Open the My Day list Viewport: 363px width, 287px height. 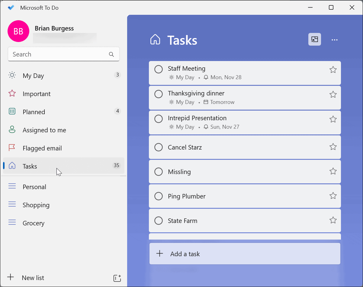point(33,76)
